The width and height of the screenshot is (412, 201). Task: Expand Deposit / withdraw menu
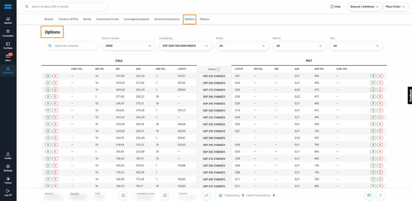(x=364, y=7)
